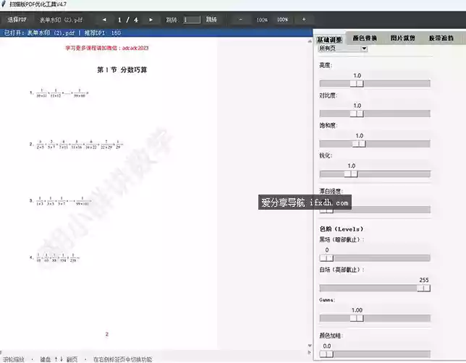
Task: Click the 表单水印 (2).pdf filename in toolbar
Action: pyautogui.click(x=61, y=20)
